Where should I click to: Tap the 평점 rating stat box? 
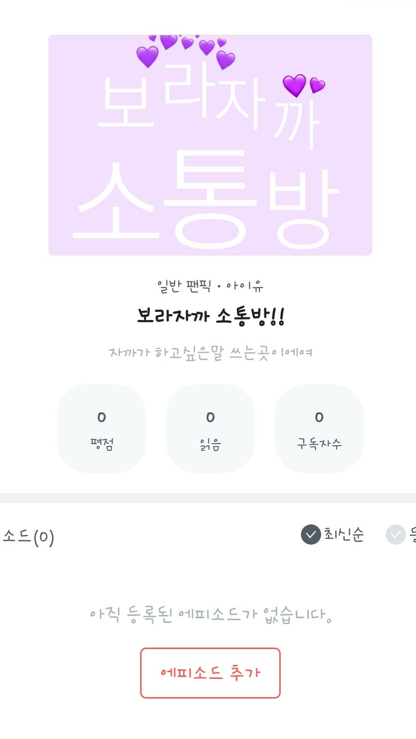tap(102, 429)
